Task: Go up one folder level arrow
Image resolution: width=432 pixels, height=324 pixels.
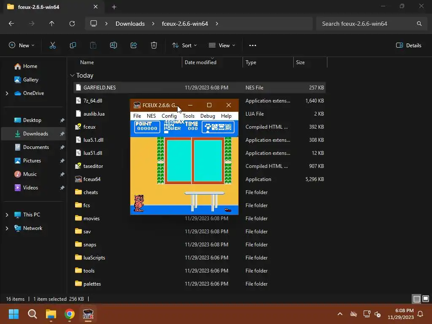Action: click(51, 24)
